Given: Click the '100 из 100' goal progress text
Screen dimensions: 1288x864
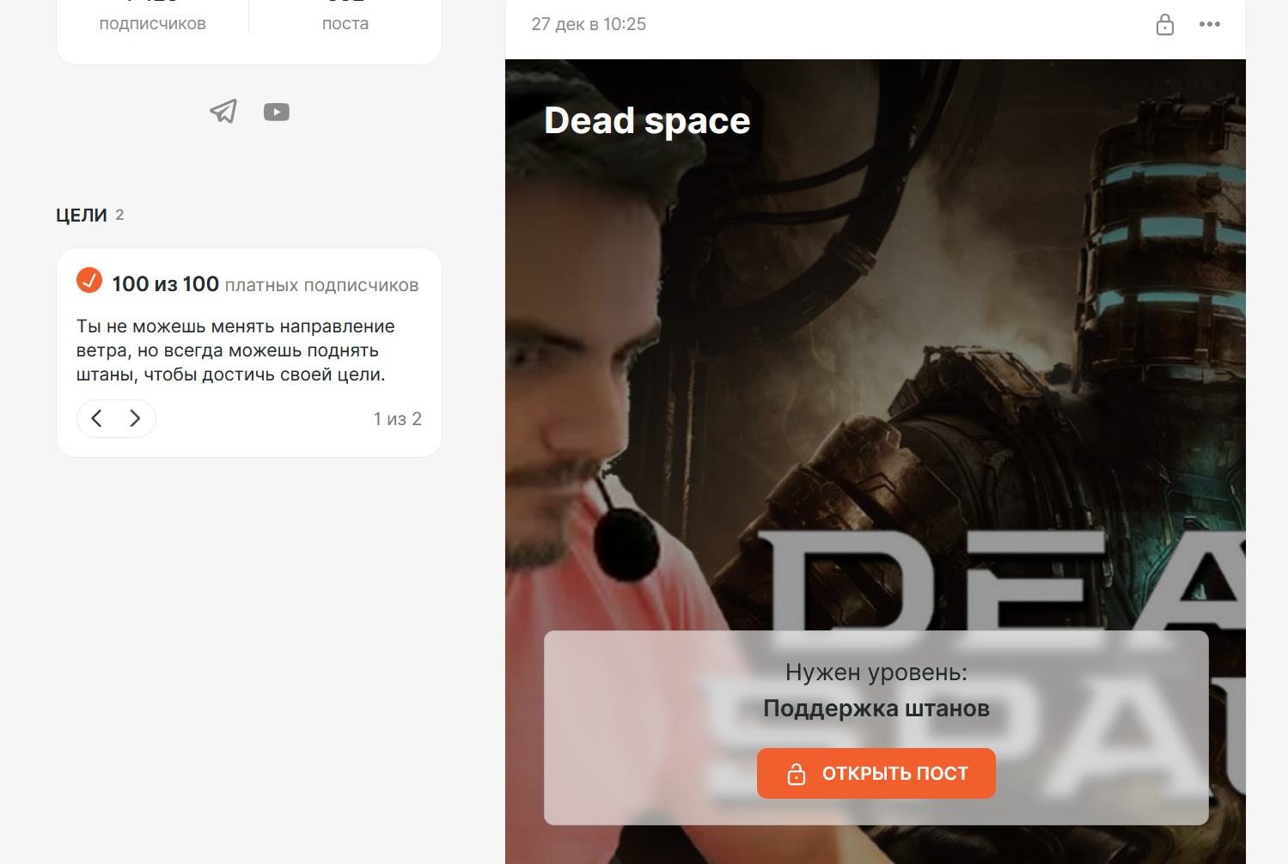Looking at the screenshot, I should pos(166,284).
